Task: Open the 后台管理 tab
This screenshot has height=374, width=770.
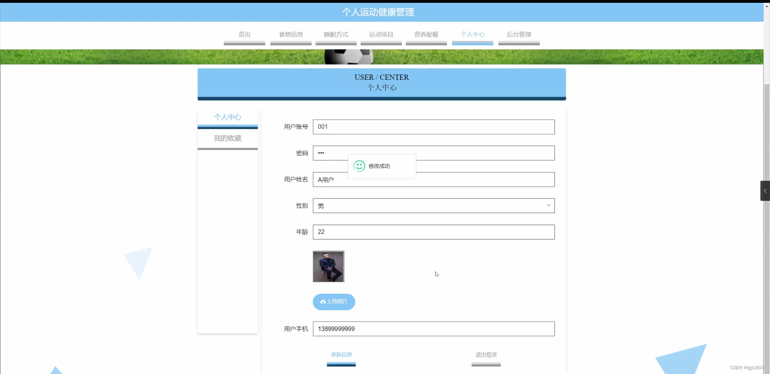Action: (519, 34)
